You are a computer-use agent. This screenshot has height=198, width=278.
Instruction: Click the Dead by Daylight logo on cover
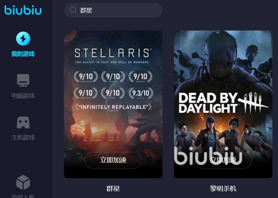pyautogui.click(x=223, y=103)
